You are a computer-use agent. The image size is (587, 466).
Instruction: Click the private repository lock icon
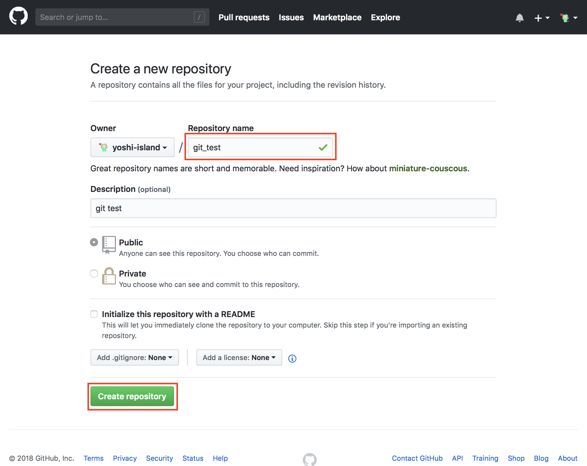point(109,276)
